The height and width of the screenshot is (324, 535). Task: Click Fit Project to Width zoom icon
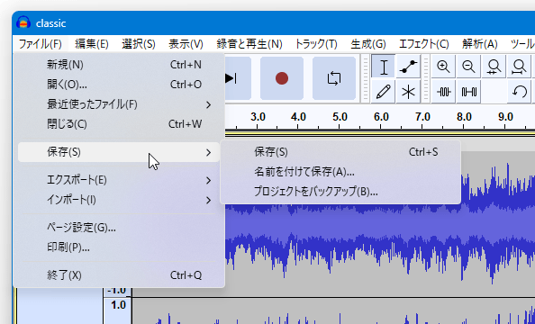tap(519, 67)
